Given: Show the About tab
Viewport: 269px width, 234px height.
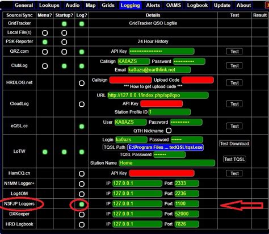Looking at the screenshot, I should [x=243, y=5].
